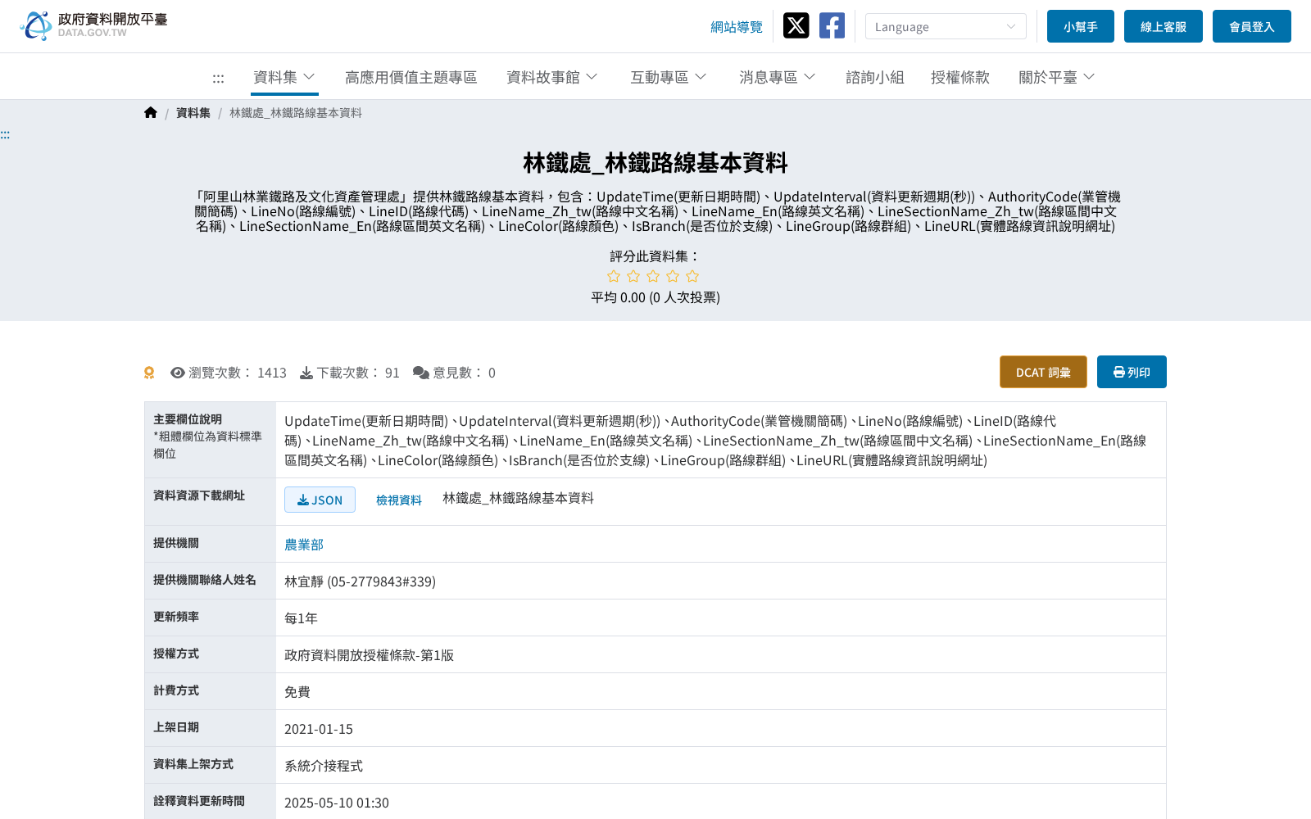This screenshot has height=819, width=1311.
Task: Click the comments count icon
Action: point(421,373)
